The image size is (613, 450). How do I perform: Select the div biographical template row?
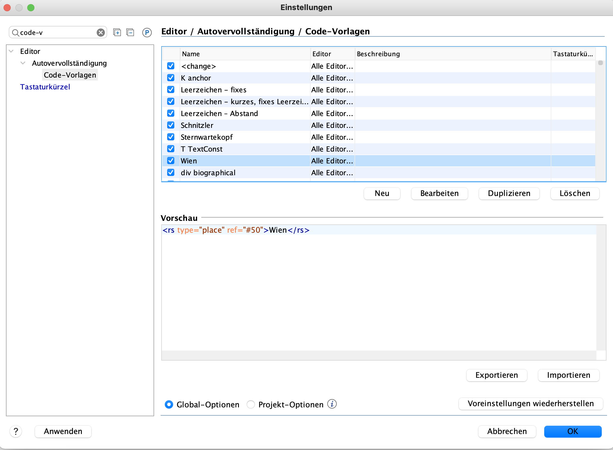(379, 173)
